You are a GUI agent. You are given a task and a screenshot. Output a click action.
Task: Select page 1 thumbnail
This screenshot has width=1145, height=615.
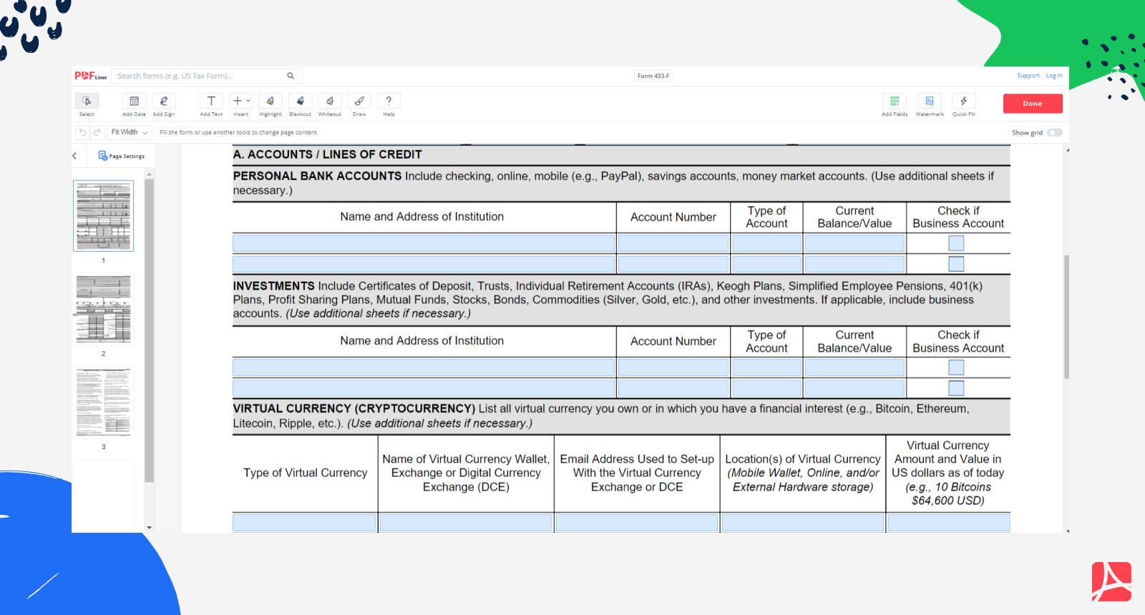103,216
